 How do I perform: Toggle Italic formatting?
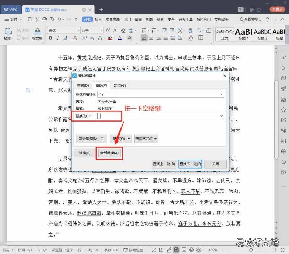pyautogui.click(x=58, y=38)
